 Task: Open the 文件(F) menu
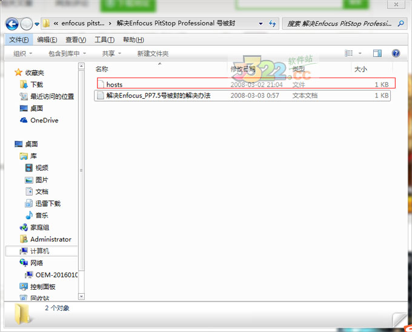(19, 39)
